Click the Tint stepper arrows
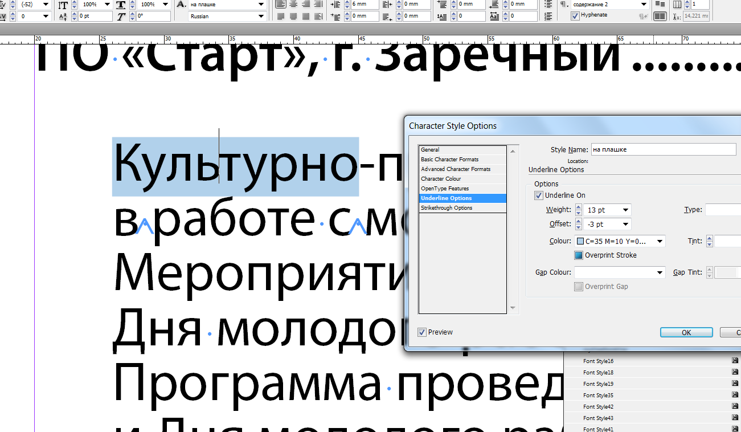This screenshot has width=741, height=432. (709, 242)
